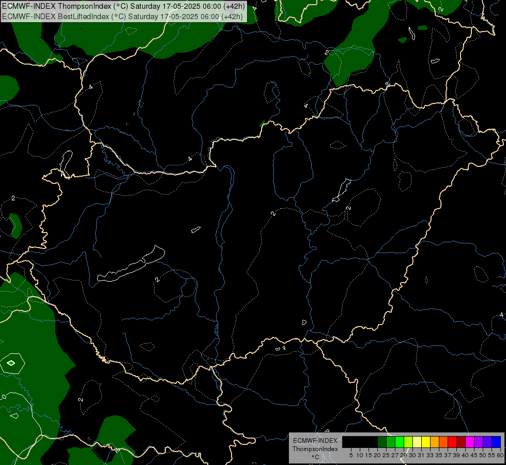Click the legend scale value 40
506x465 pixels.
tap(465, 455)
